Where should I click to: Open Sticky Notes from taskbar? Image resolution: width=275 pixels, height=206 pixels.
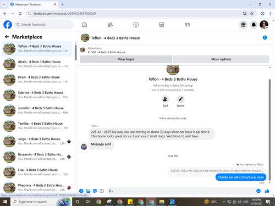tap(130, 202)
